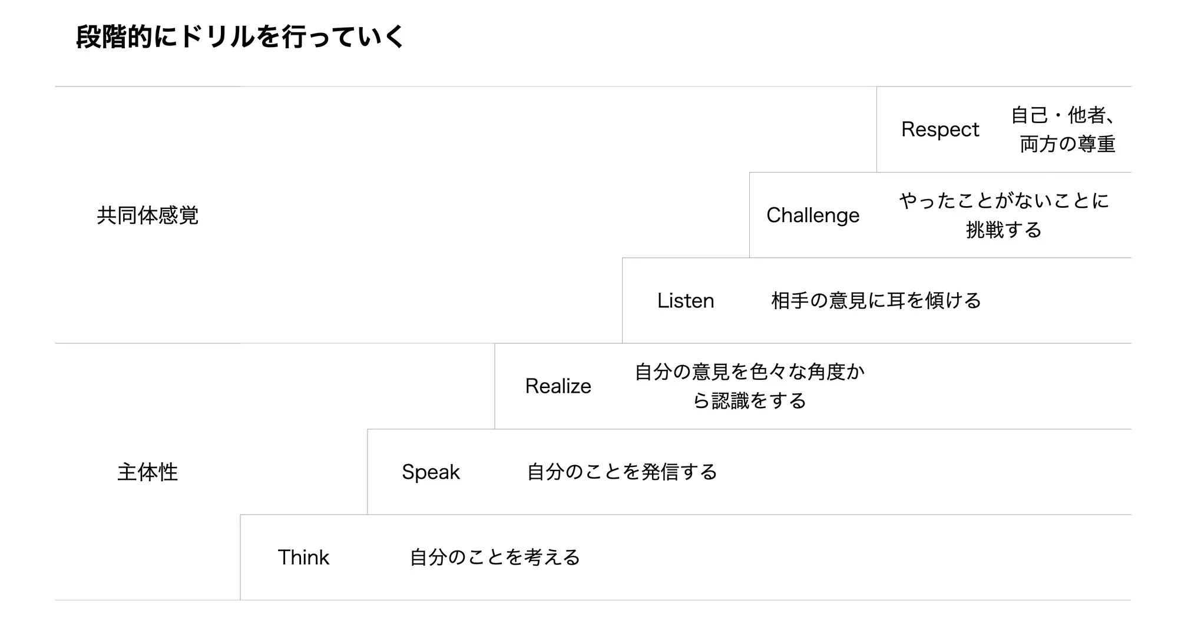Screen dimensions: 1178x633
Task: Select the Challenge step label
Action: 813,216
